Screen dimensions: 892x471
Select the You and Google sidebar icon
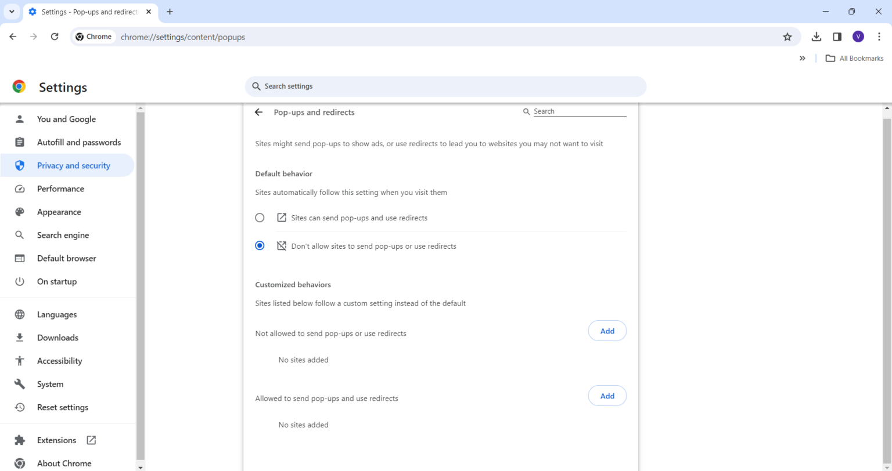20,119
